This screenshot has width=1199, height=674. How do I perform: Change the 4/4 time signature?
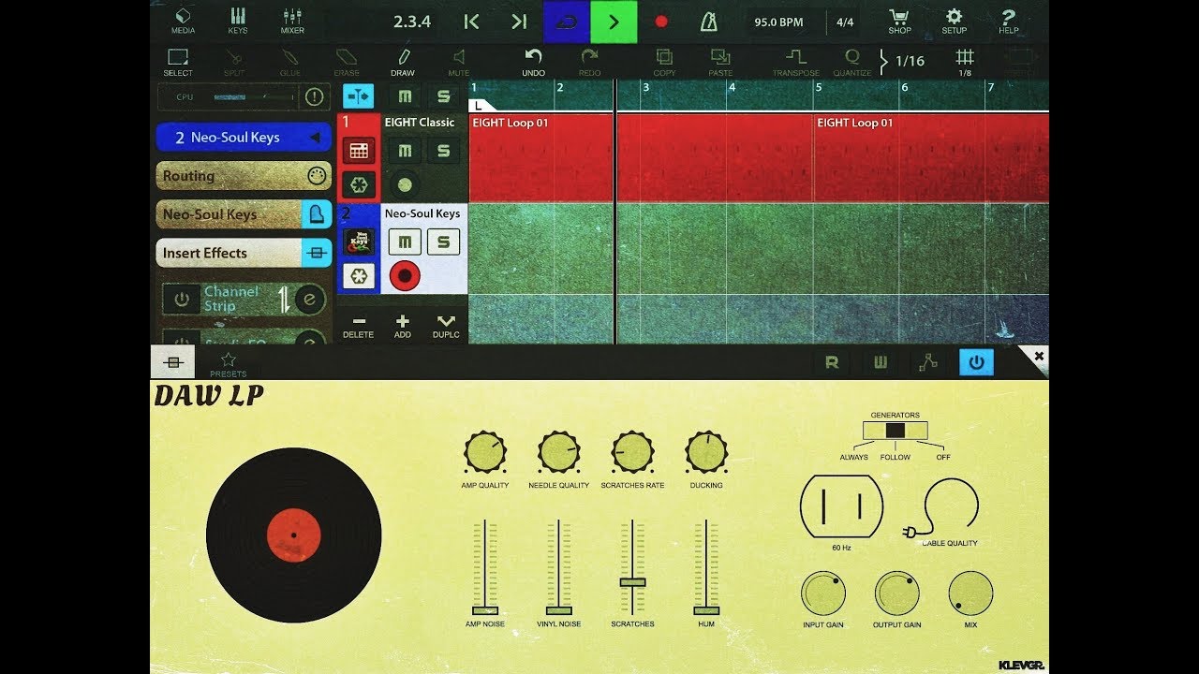point(845,22)
